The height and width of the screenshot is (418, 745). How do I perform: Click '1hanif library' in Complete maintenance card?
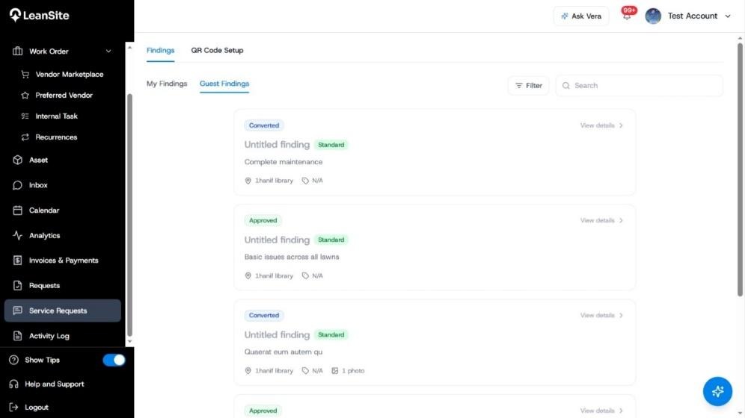275,181
